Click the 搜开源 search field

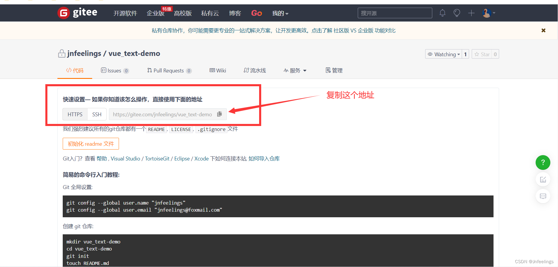tap(395, 13)
